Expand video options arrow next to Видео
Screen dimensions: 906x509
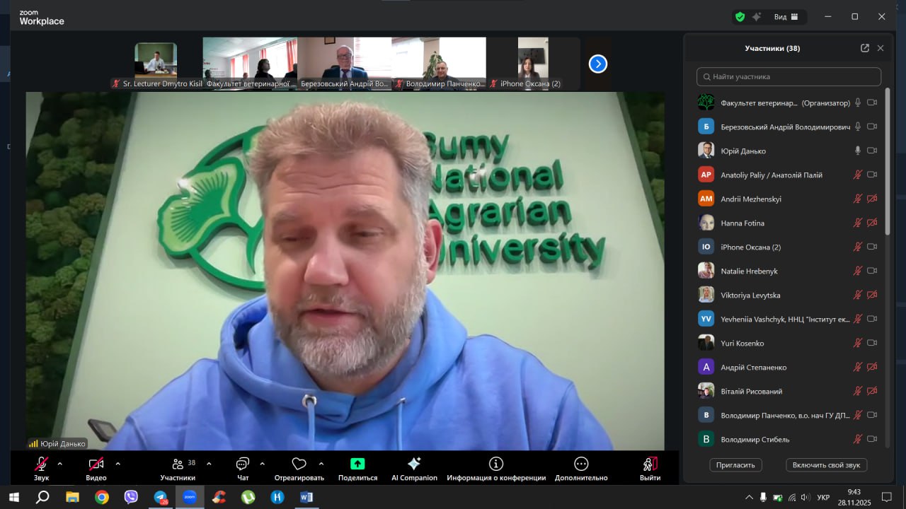[x=117, y=464]
